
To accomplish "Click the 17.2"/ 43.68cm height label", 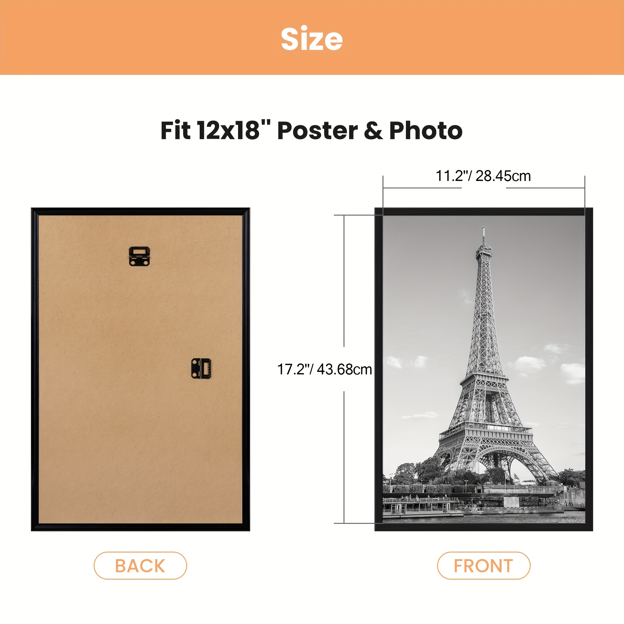I will [x=324, y=369].
